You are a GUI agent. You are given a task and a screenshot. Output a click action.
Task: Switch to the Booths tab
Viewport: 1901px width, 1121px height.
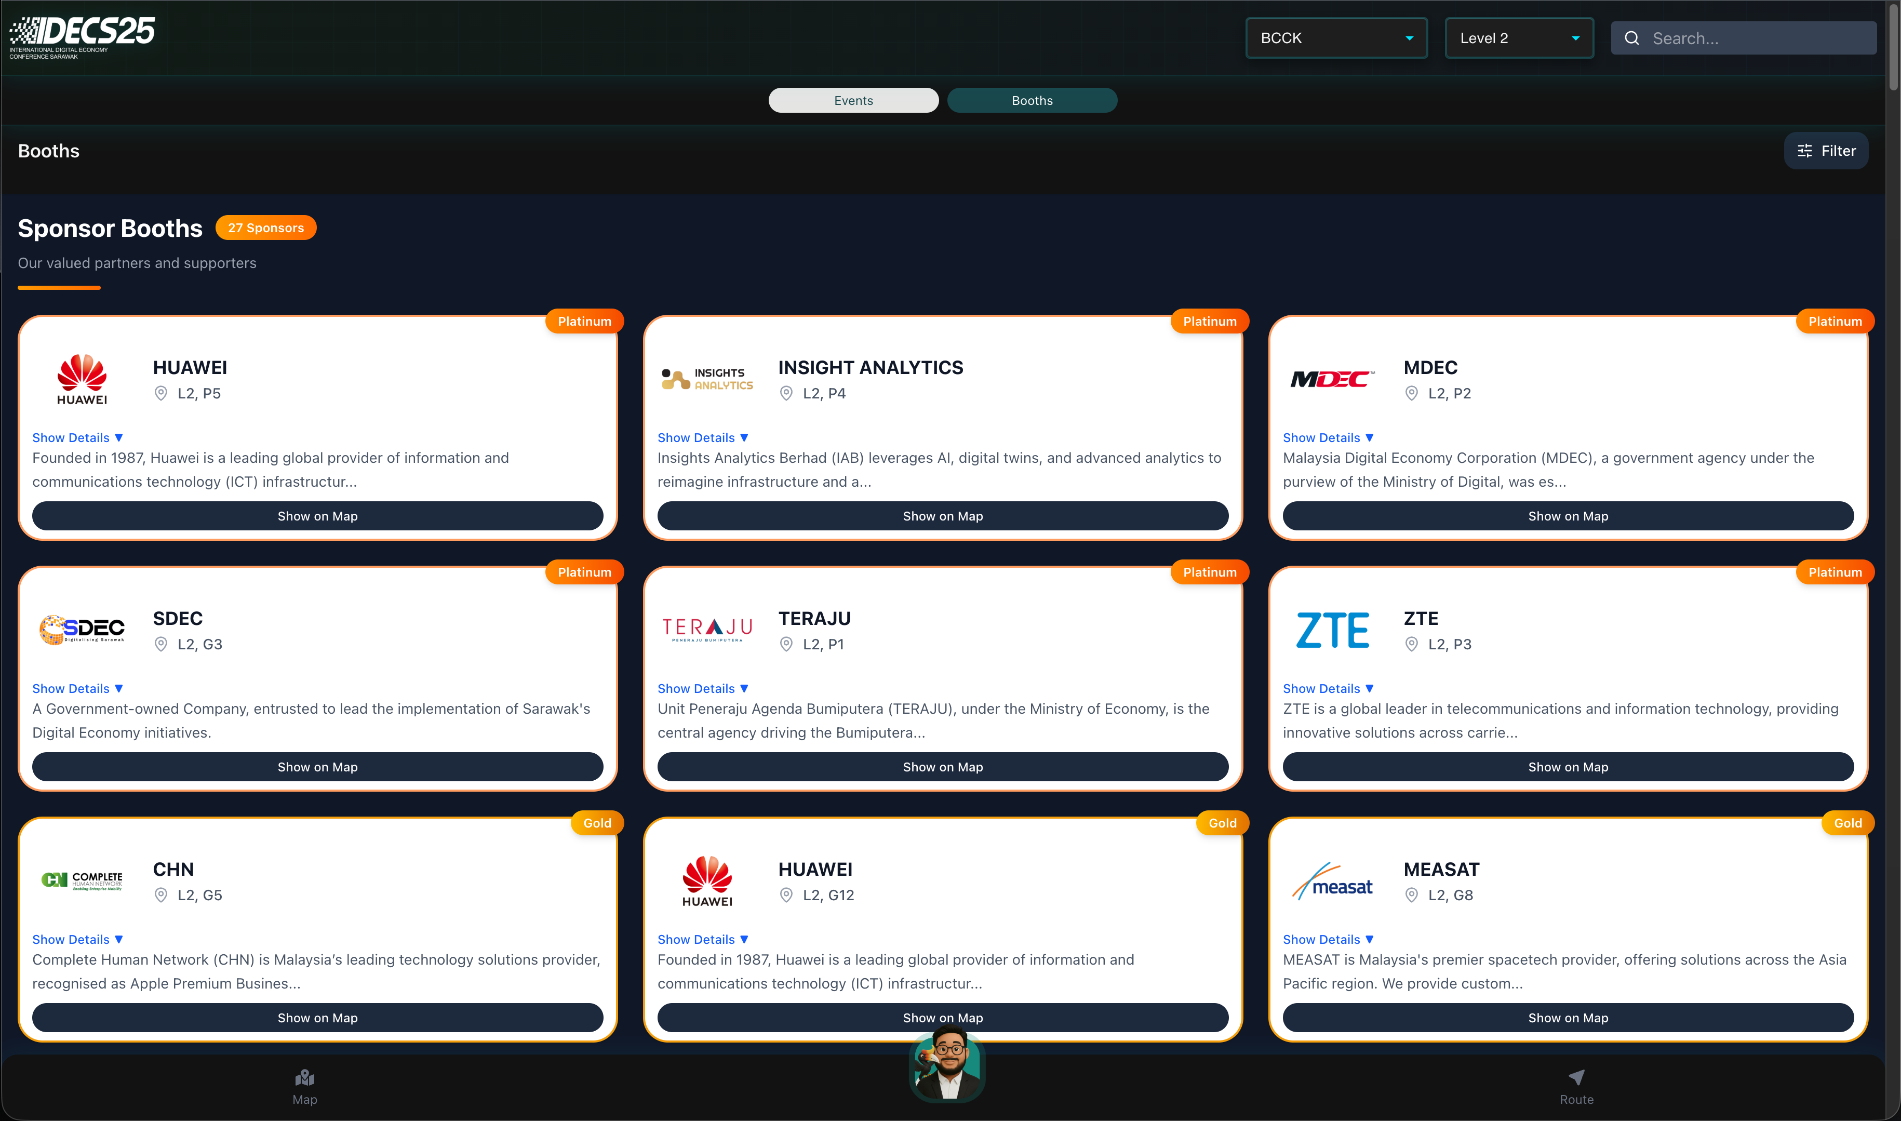click(1032, 100)
